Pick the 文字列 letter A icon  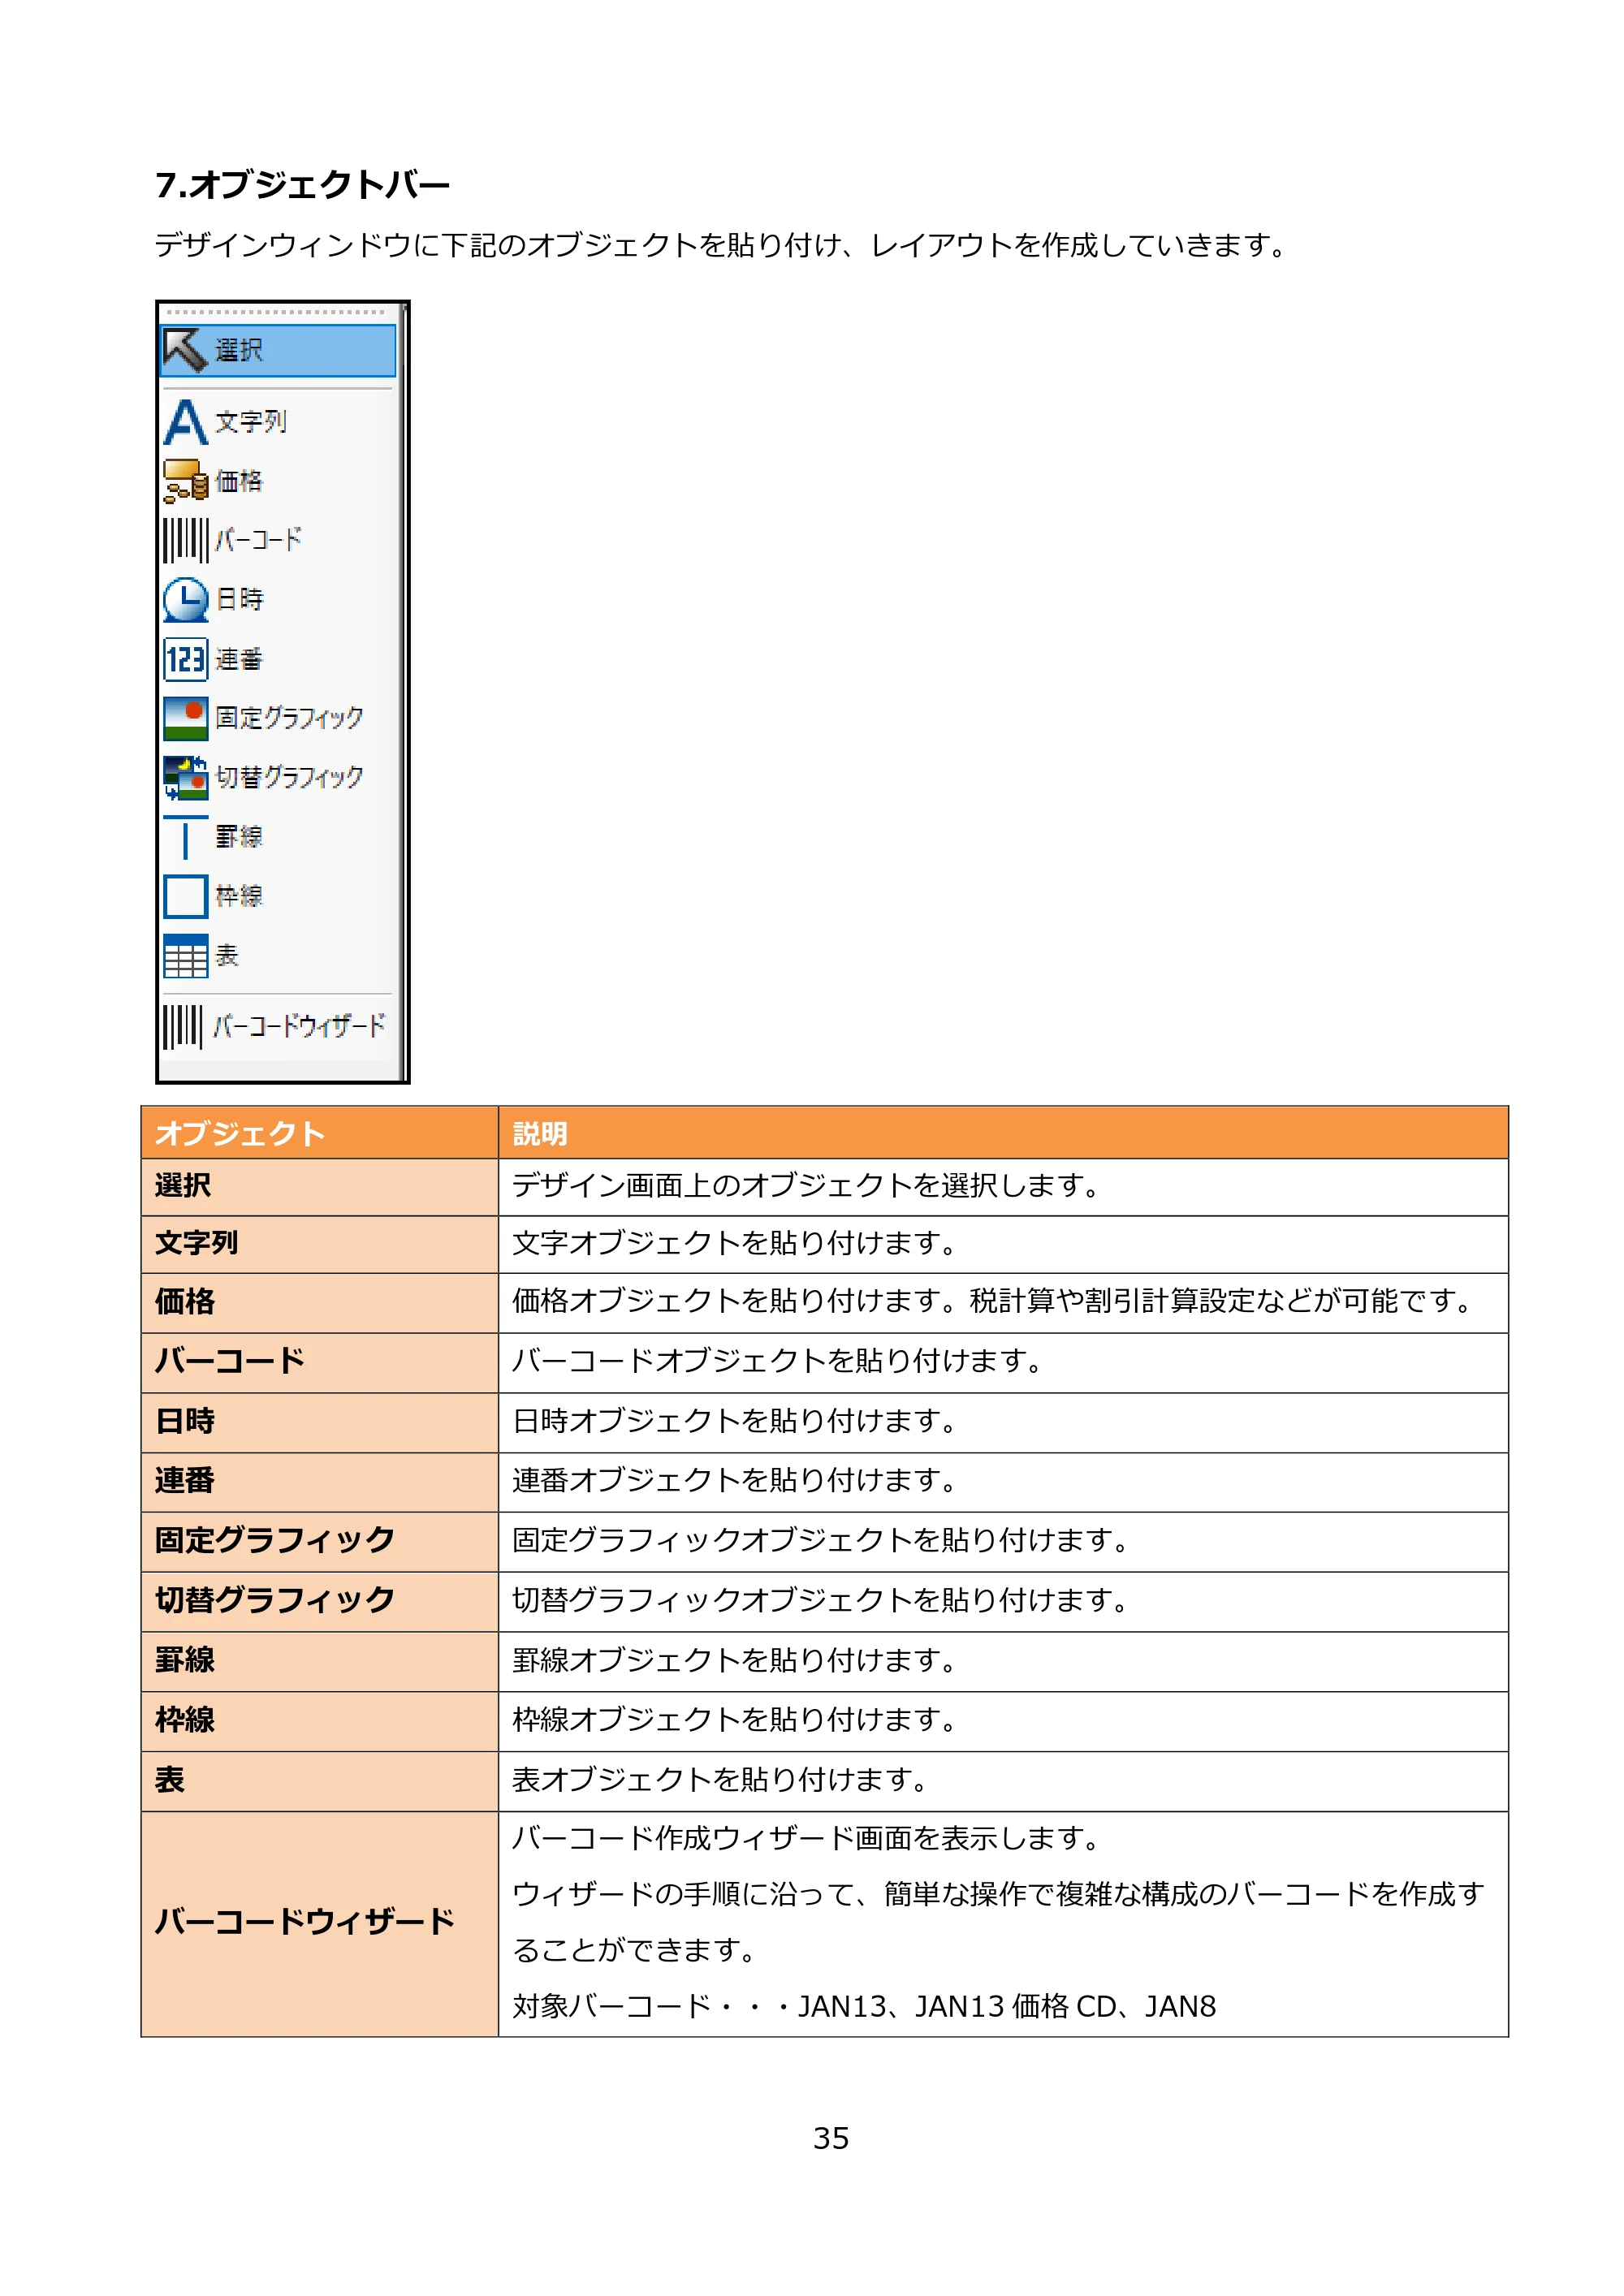point(186,422)
